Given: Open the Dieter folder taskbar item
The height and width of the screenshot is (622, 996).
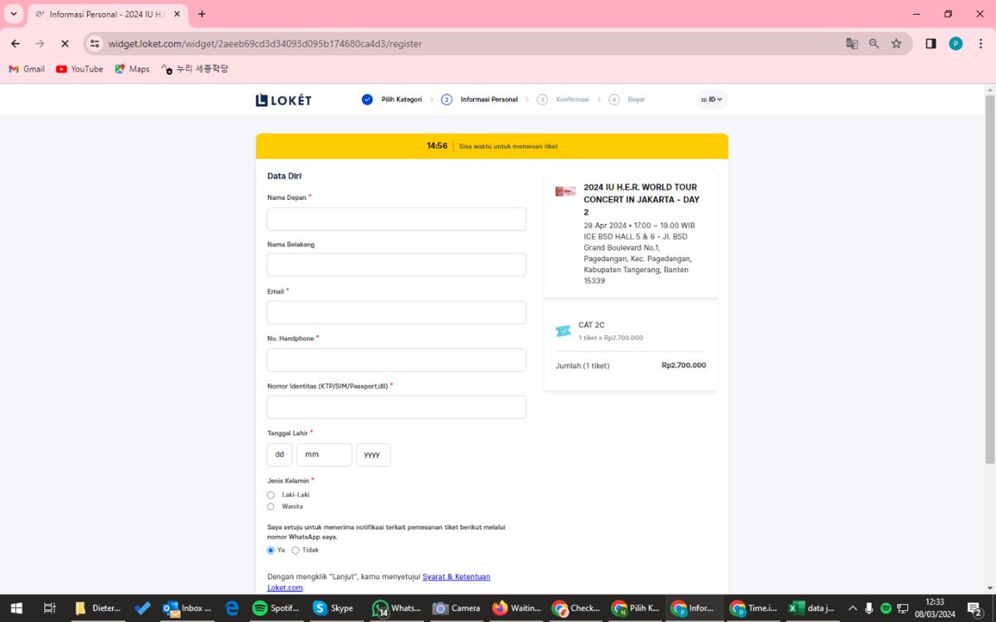Looking at the screenshot, I should (x=98, y=608).
